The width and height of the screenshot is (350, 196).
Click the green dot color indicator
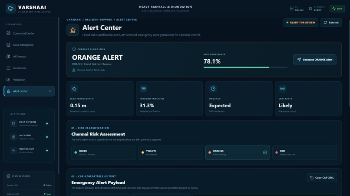coord(76,152)
